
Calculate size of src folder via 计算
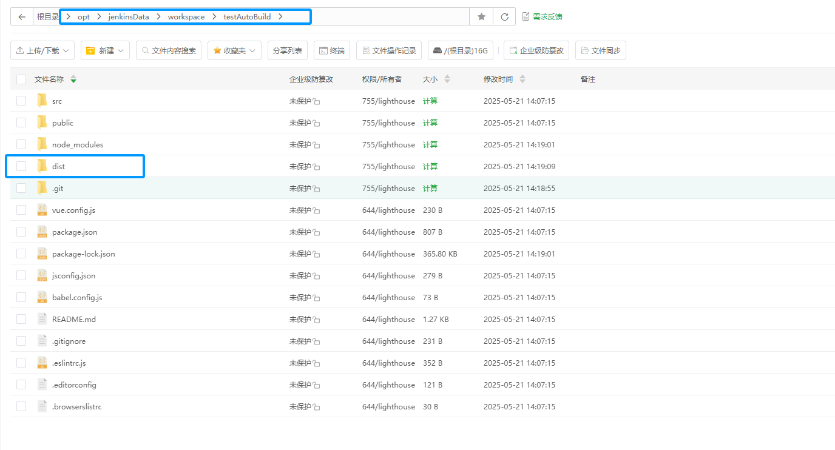[430, 101]
